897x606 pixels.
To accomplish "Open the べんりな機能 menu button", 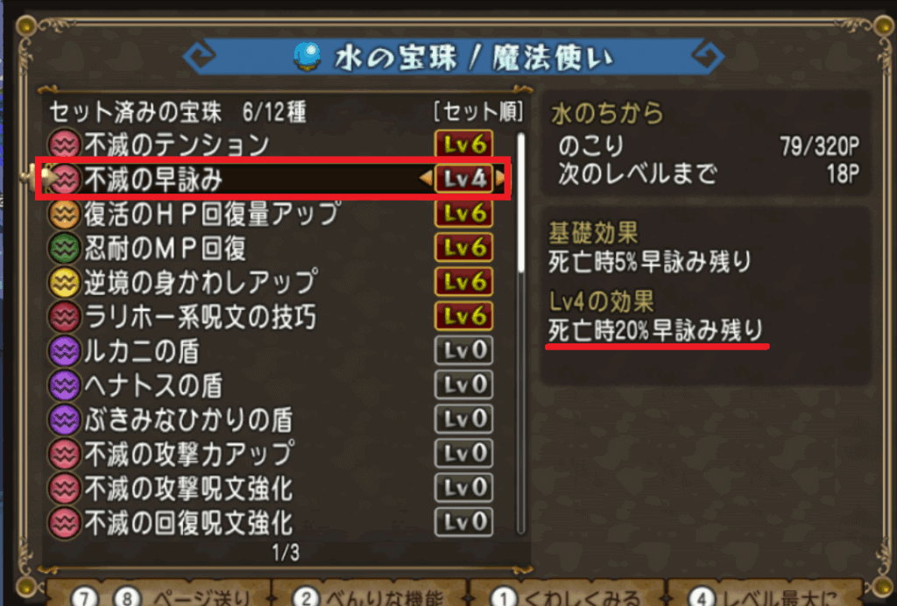I will click(x=370, y=595).
